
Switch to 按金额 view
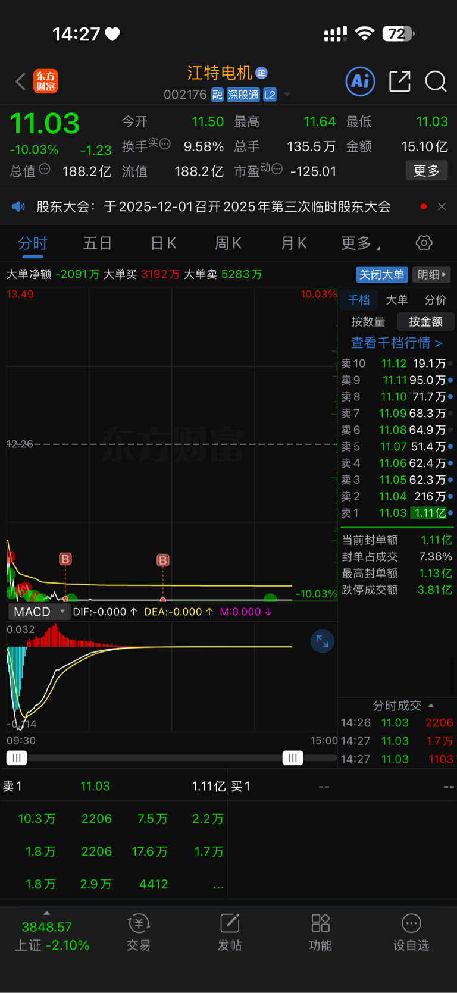[425, 321]
